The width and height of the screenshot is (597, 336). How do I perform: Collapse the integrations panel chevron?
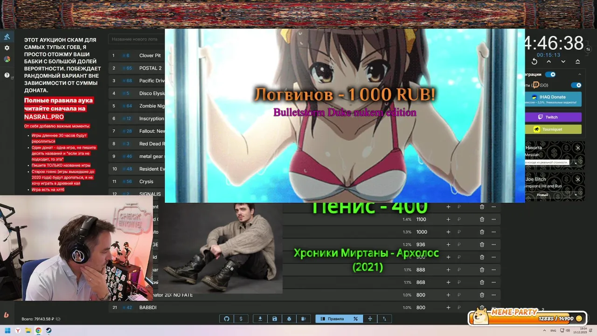pyautogui.click(x=580, y=74)
